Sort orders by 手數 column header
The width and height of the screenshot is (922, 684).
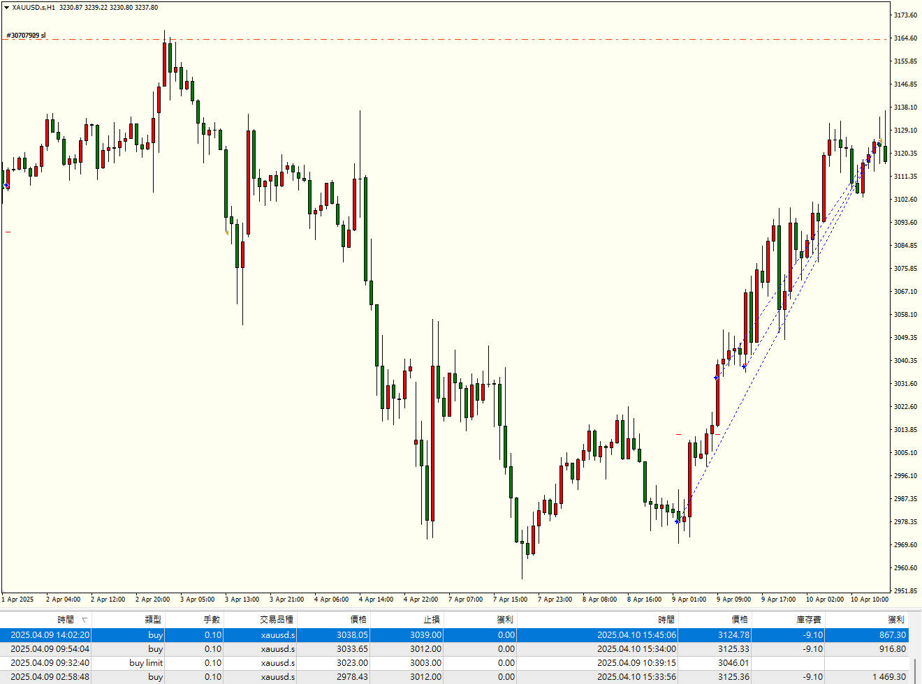pos(212,620)
